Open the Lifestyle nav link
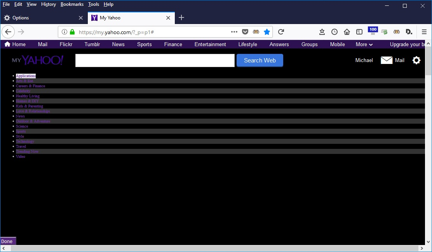This screenshot has height=252, width=432. pos(248,44)
